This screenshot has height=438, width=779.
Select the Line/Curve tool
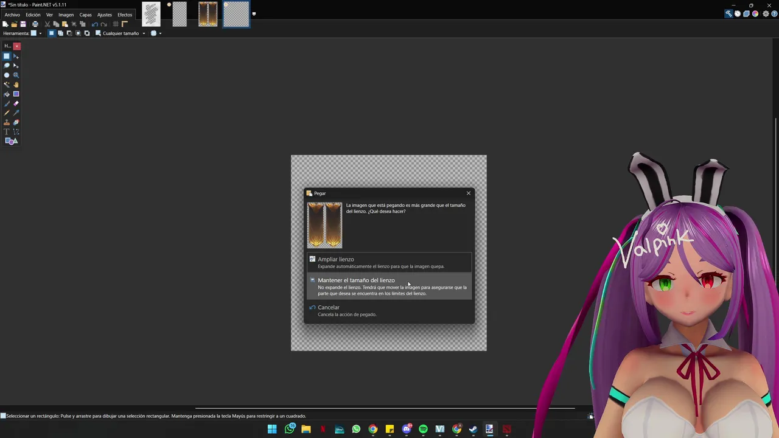point(16,131)
